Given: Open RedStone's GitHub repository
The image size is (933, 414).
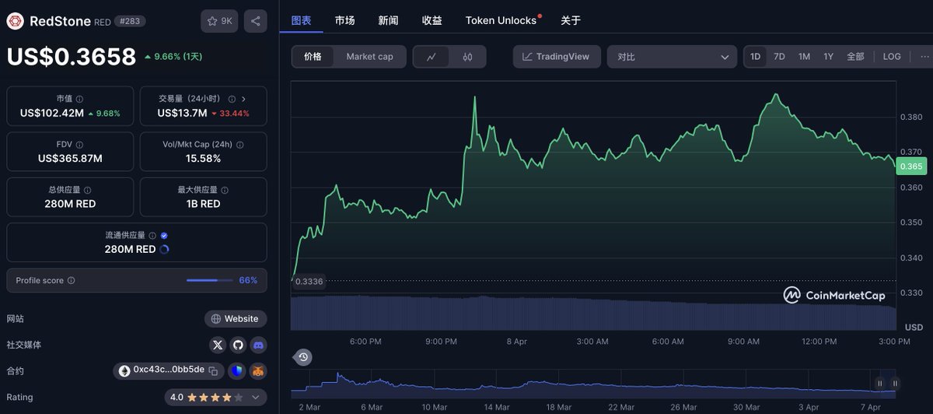Looking at the screenshot, I should click(238, 345).
